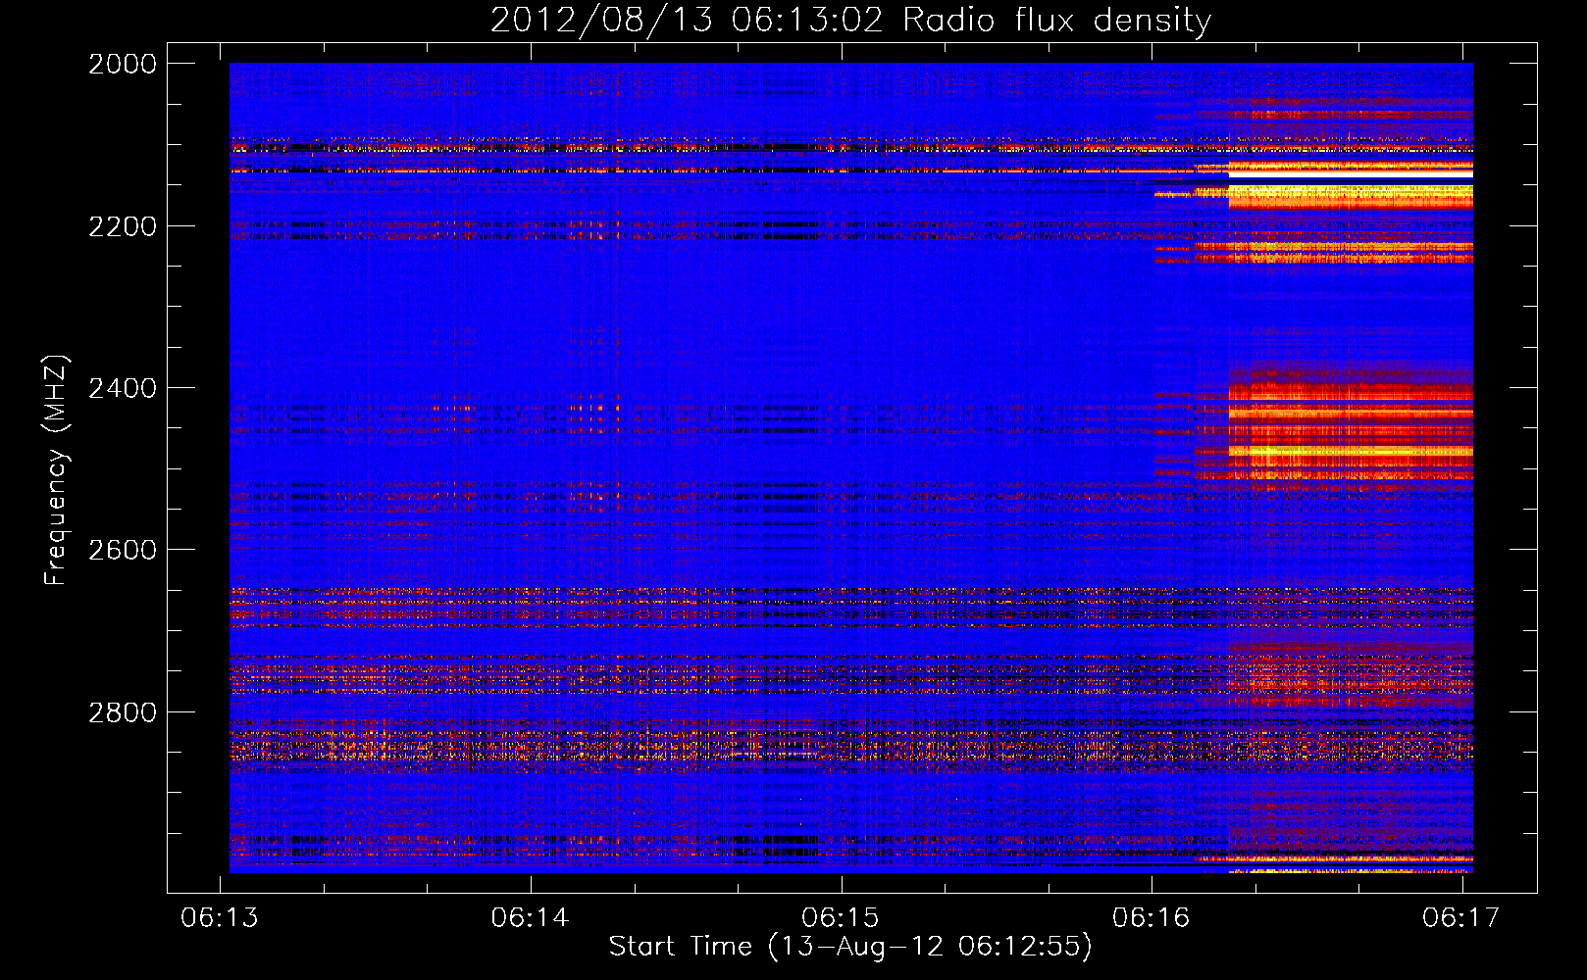The height and width of the screenshot is (980, 1587).
Task: Click the 06:15 time axis label
Action: 841,917
